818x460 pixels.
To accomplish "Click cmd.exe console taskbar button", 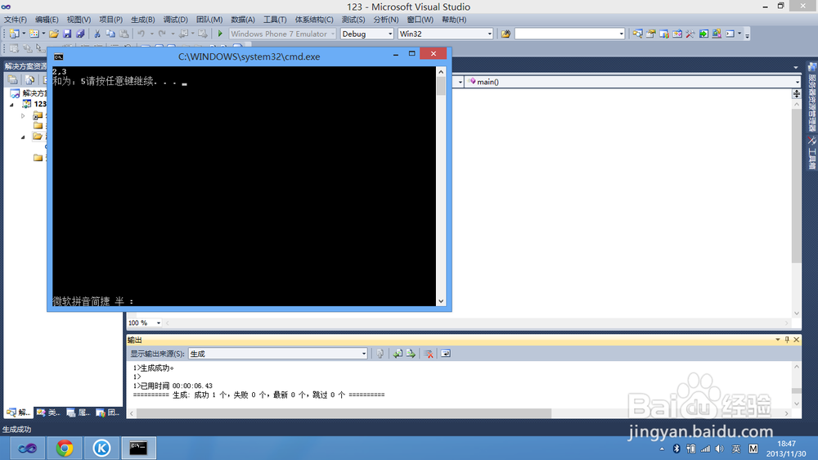I will click(139, 448).
